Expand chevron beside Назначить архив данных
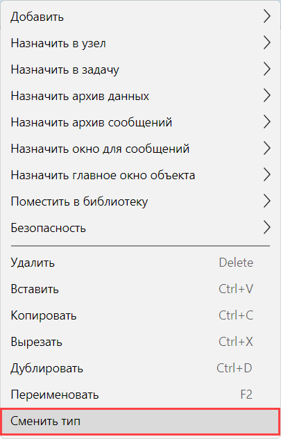 (267, 96)
